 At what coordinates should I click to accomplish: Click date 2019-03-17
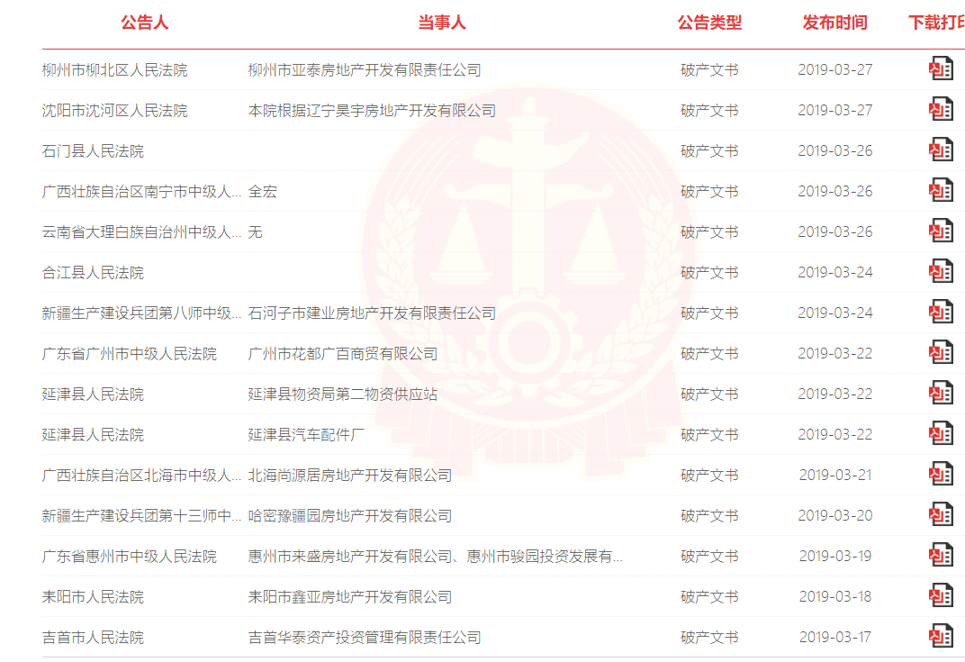[835, 638]
